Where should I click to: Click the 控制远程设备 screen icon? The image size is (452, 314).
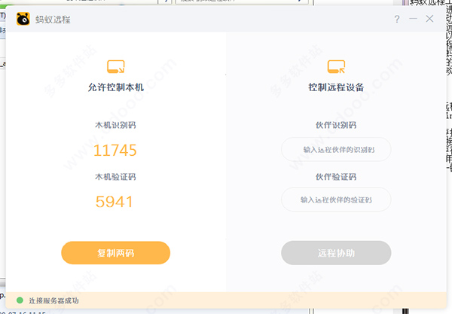click(x=336, y=66)
